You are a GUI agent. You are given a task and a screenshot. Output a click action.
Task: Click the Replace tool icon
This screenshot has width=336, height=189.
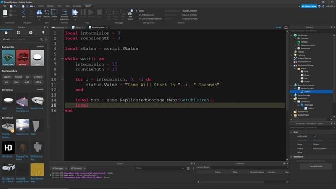(x=47, y=13)
